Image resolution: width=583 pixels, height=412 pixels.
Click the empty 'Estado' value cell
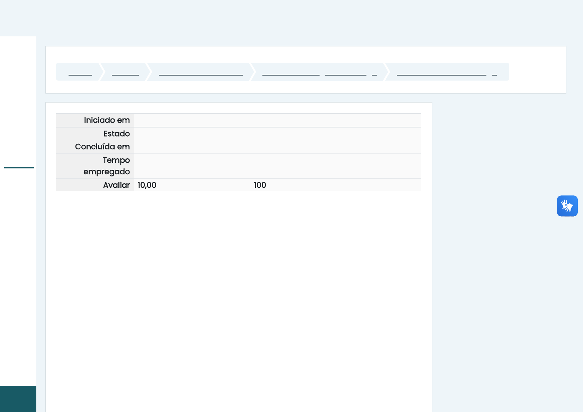coord(277,134)
